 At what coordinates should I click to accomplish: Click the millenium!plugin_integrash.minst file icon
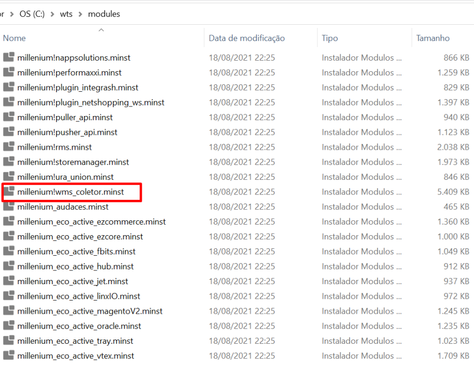(x=8, y=87)
